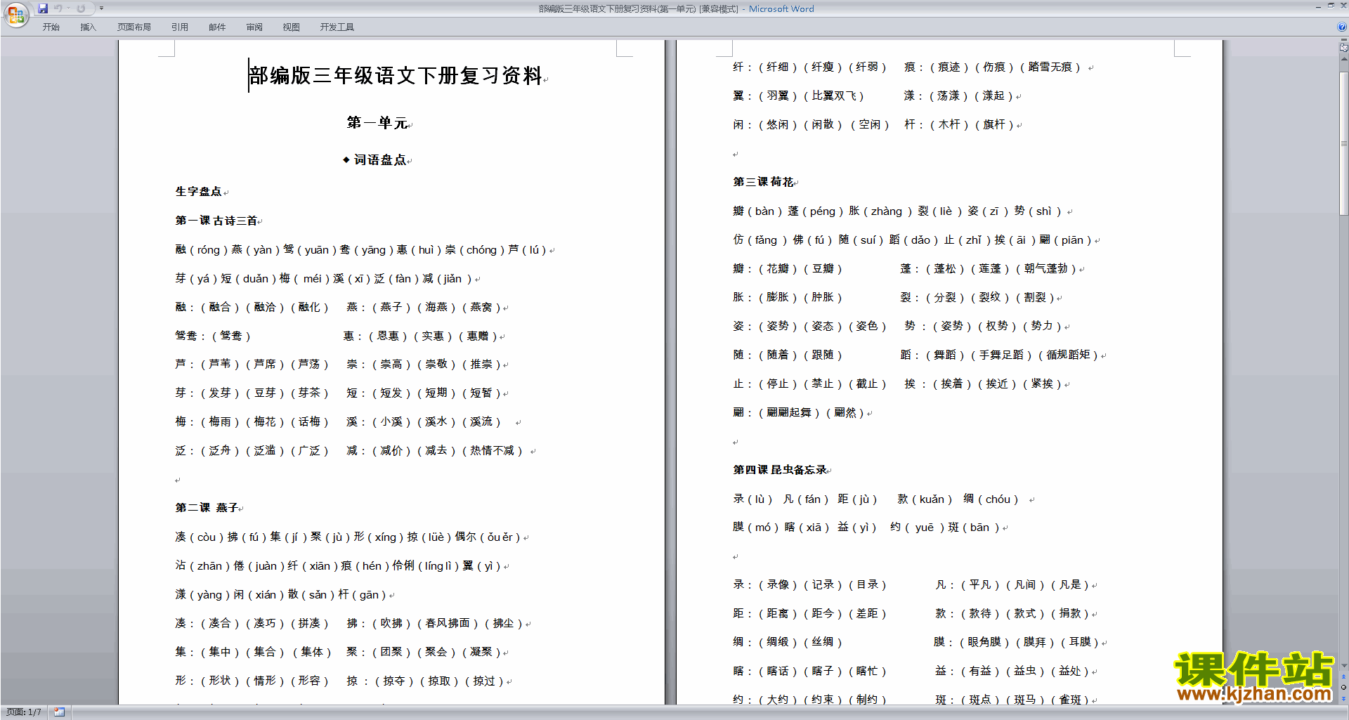1349x720 pixels.
Task: Expand Customize Quick Access Toolbar dropdown
Action: [x=101, y=8]
